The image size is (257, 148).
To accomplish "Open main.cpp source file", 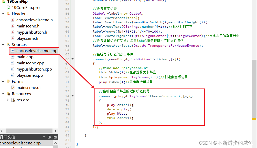I will (x=25, y=57).
